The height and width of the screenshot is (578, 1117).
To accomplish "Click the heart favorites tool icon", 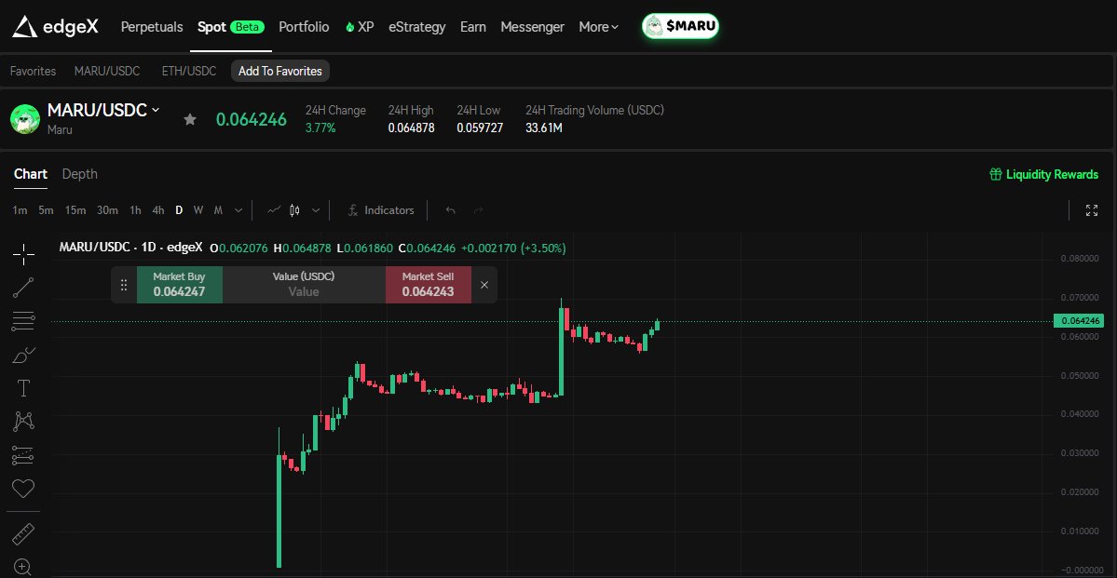I will point(23,489).
